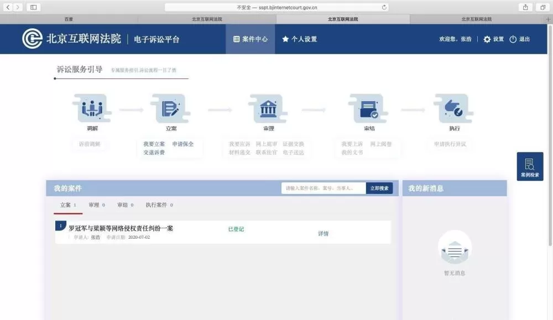The width and height of the screenshot is (553, 320).
Task: Switch to the 立案 1 cases tab
Action: coord(68,204)
